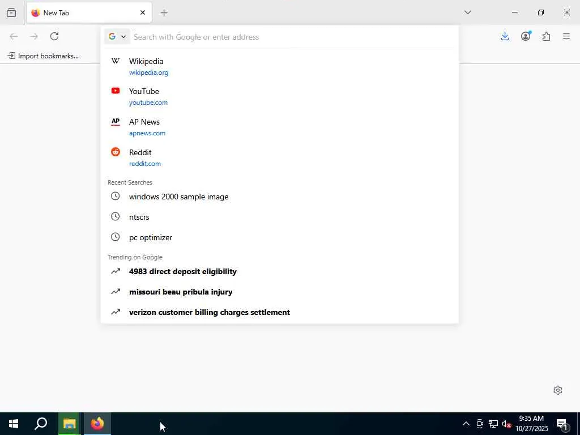Select the AP News suggestion

[x=279, y=127]
